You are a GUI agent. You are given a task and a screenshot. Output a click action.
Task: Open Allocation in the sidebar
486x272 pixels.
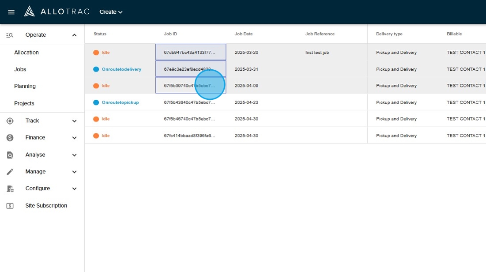tap(26, 53)
